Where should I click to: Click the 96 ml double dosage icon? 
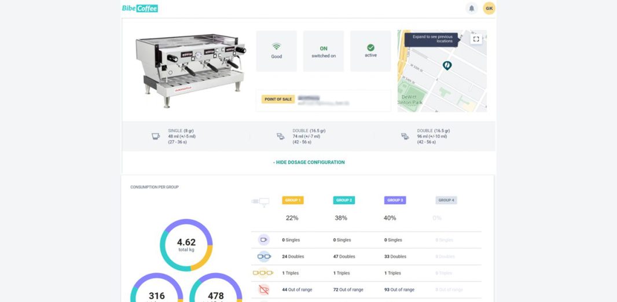pos(405,136)
